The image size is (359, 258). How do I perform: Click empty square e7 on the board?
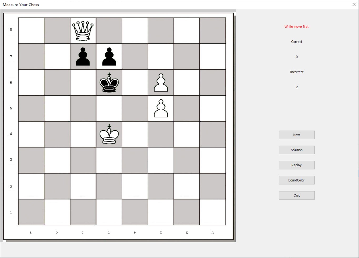pyautogui.click(x=135, y=56)
